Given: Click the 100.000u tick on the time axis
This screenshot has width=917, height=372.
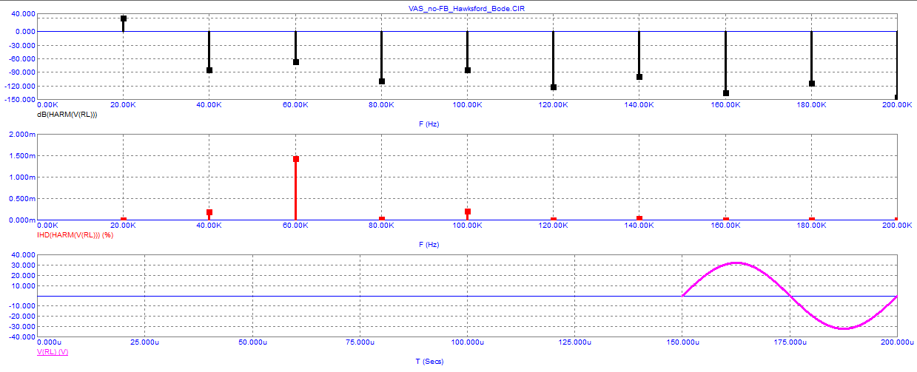Looking at the screenshot, I should [x=467, y=343].
